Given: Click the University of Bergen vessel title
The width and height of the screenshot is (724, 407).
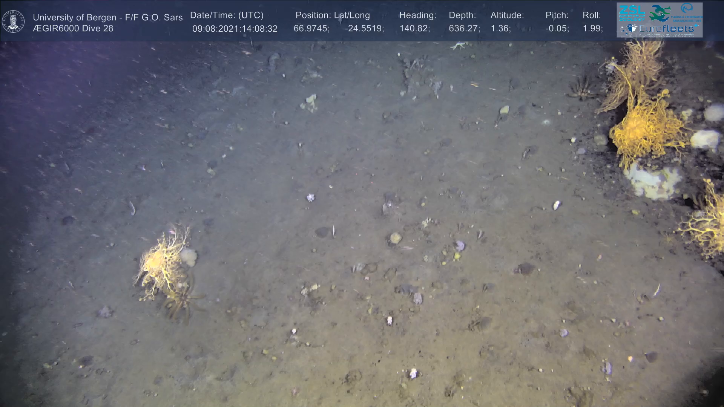Looking at the screenshot, I should click(x=107, y=17).
